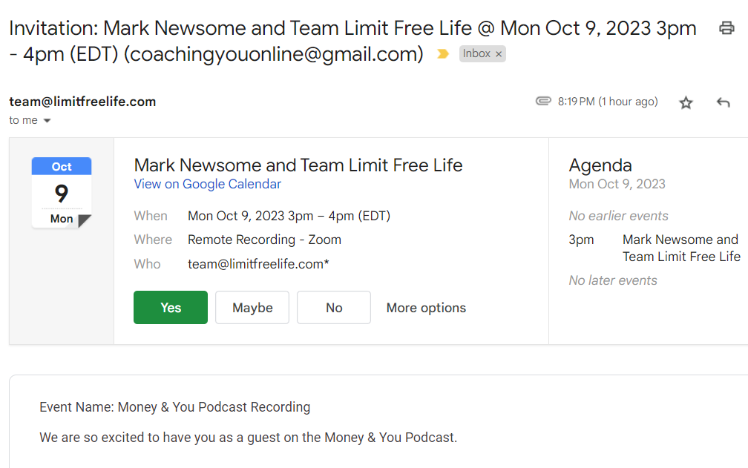Click the yellow importance marker
The width and height of the screenshot is (748, 468).
[x=443, y=54]
